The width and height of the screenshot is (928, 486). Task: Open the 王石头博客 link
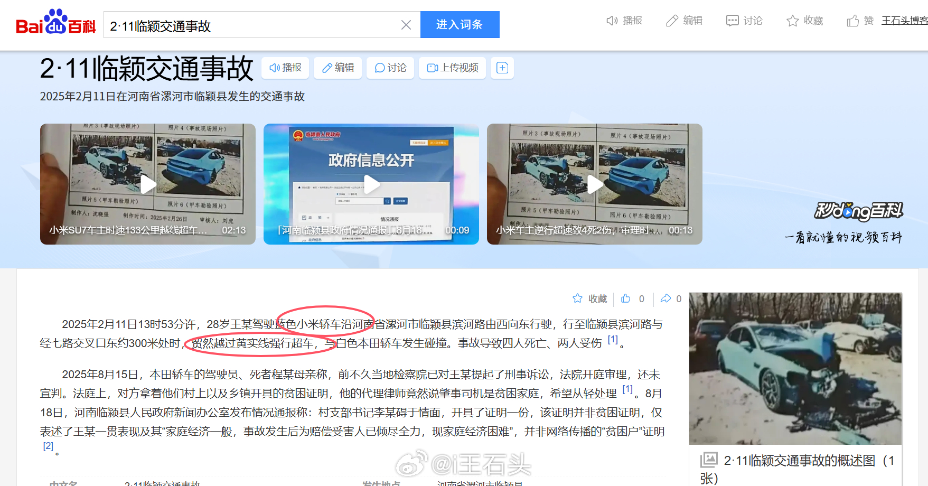[x=904, y=21]
